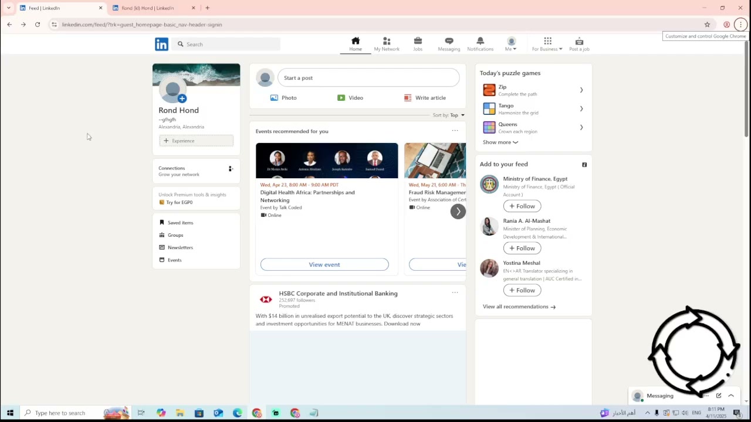Open the HSBC Corporate and Institutional Banking page

pos(338,294)
